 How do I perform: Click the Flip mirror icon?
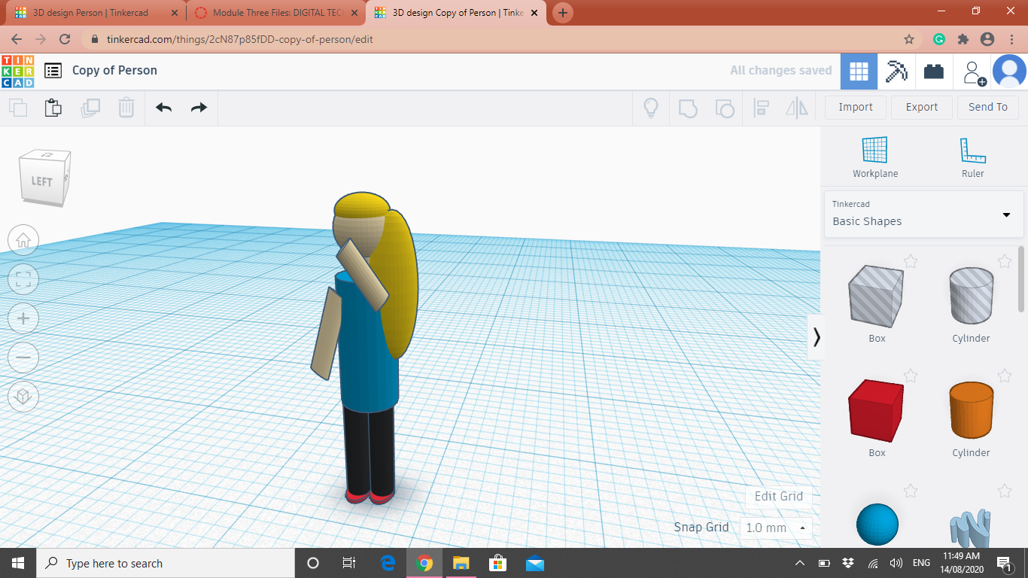point(797,108)
